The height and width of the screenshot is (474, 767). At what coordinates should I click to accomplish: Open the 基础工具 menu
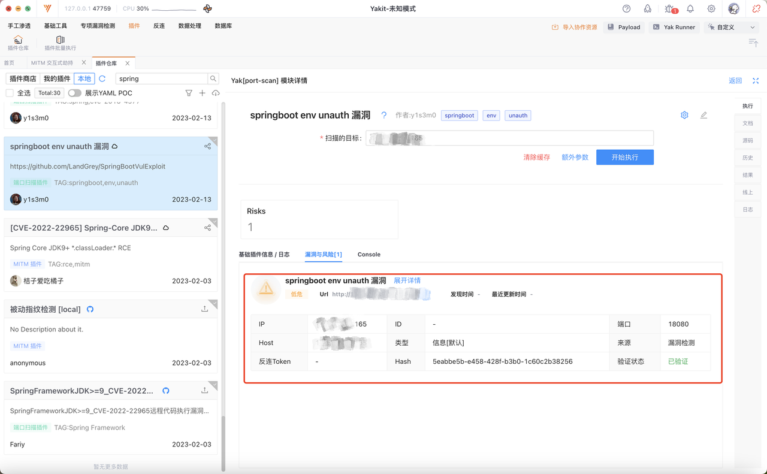point(56,26)
